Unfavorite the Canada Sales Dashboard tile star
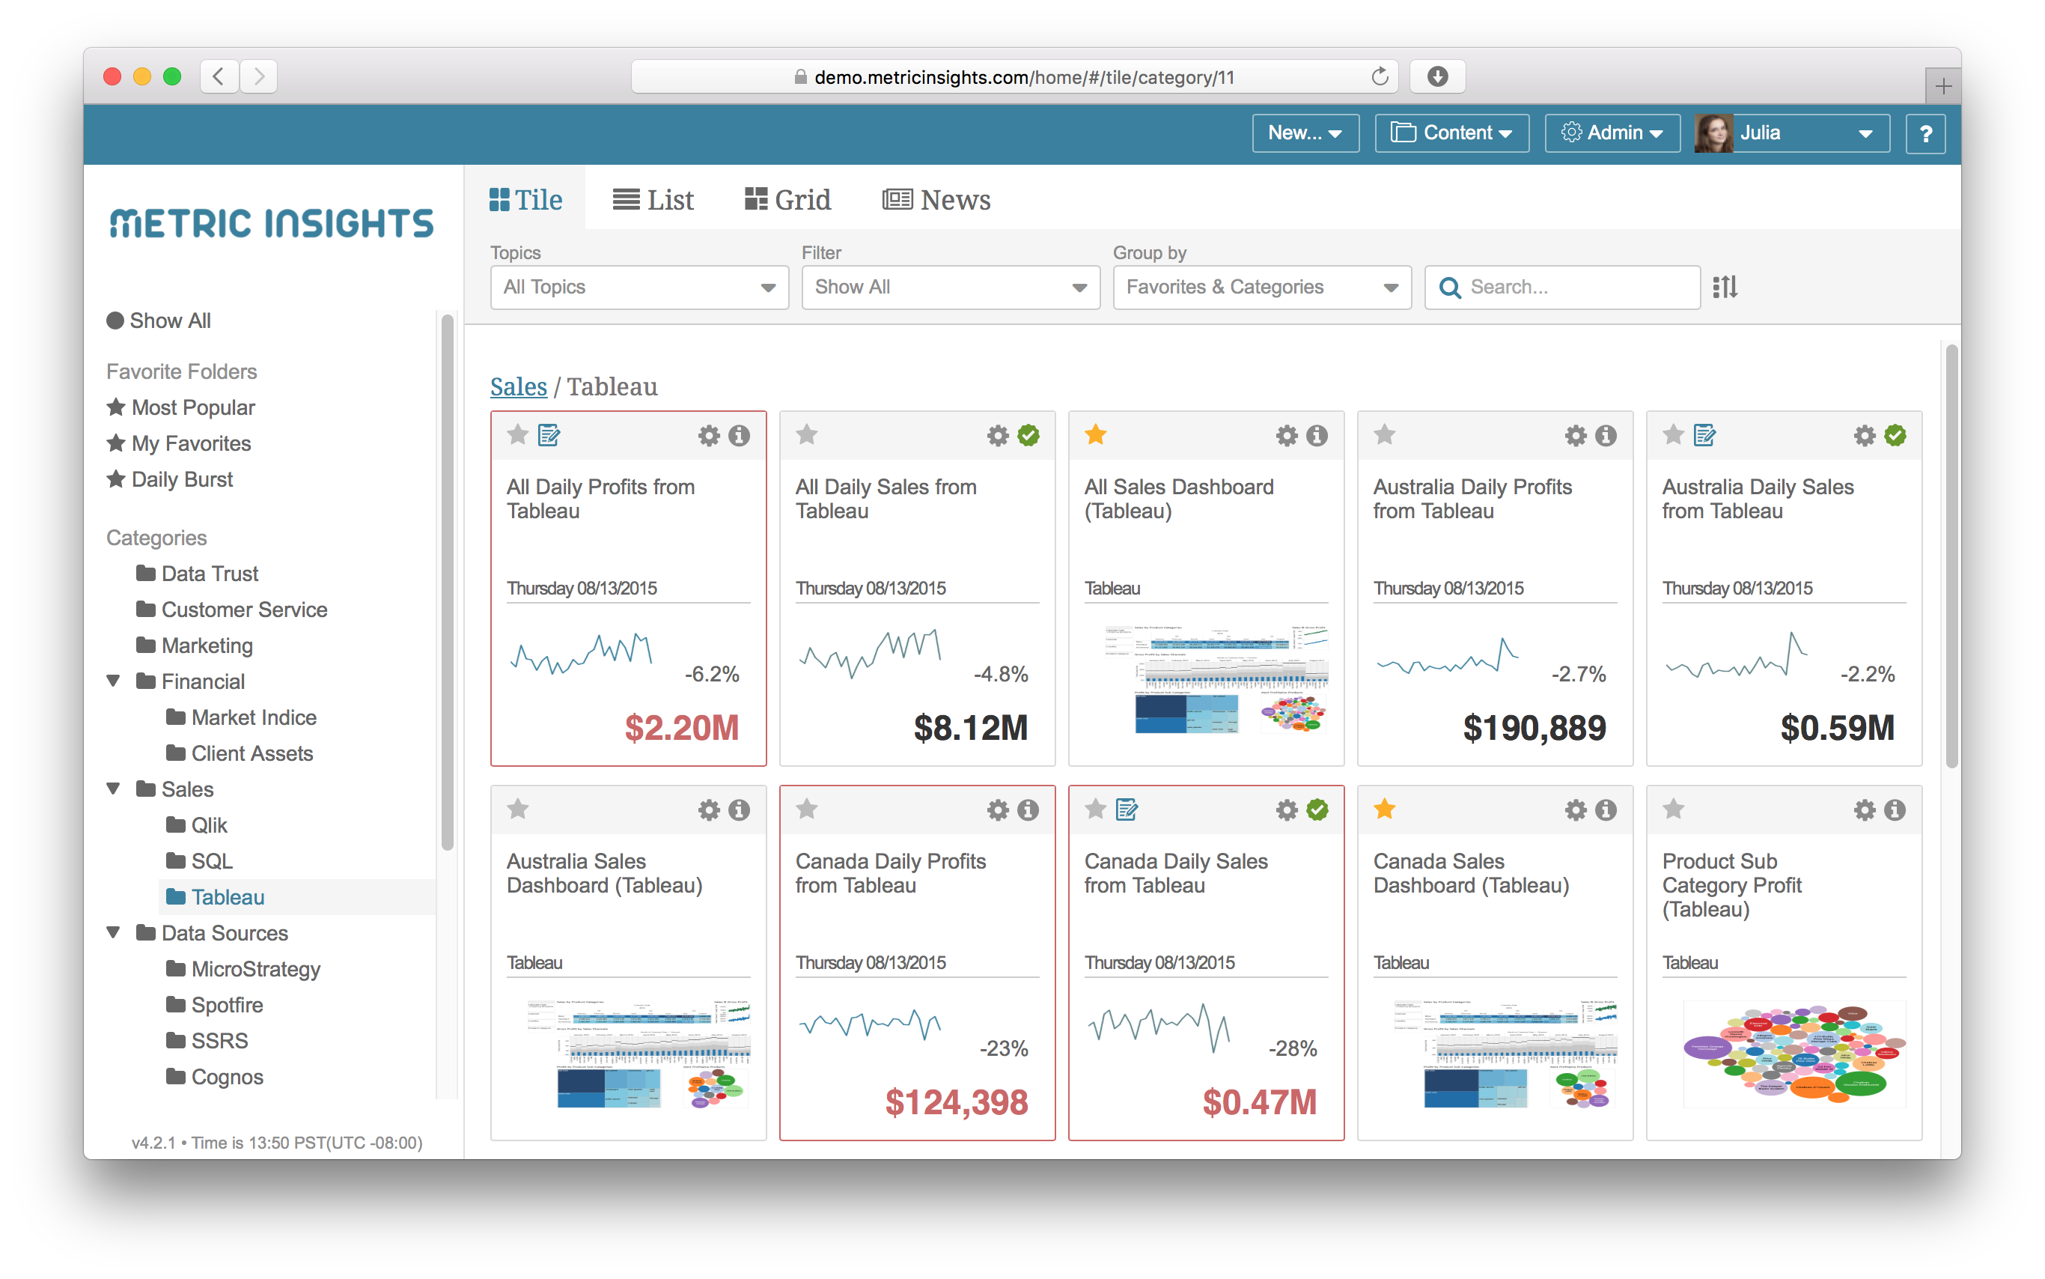This screenshot has width=2045, height=1279. pos(1385,809)
